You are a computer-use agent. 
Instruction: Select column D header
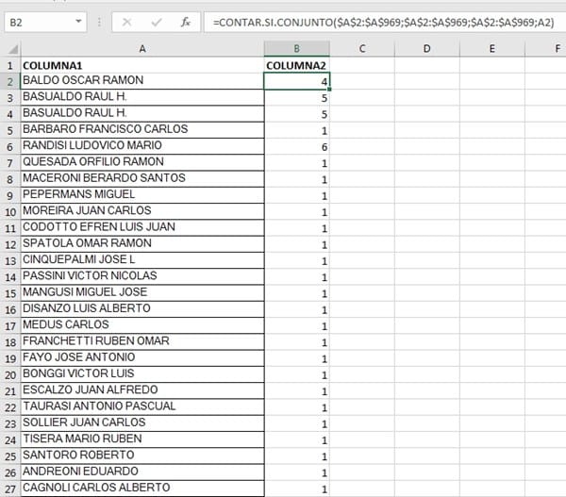tap(427, 49)
